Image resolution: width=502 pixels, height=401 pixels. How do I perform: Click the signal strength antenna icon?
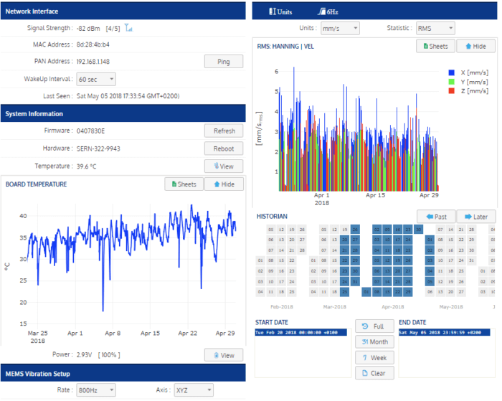tap(129, 28)
